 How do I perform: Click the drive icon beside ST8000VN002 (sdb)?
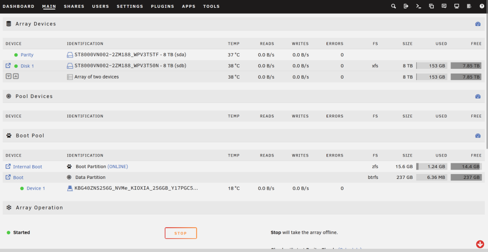pyautogui.click(x=70, y=66)
